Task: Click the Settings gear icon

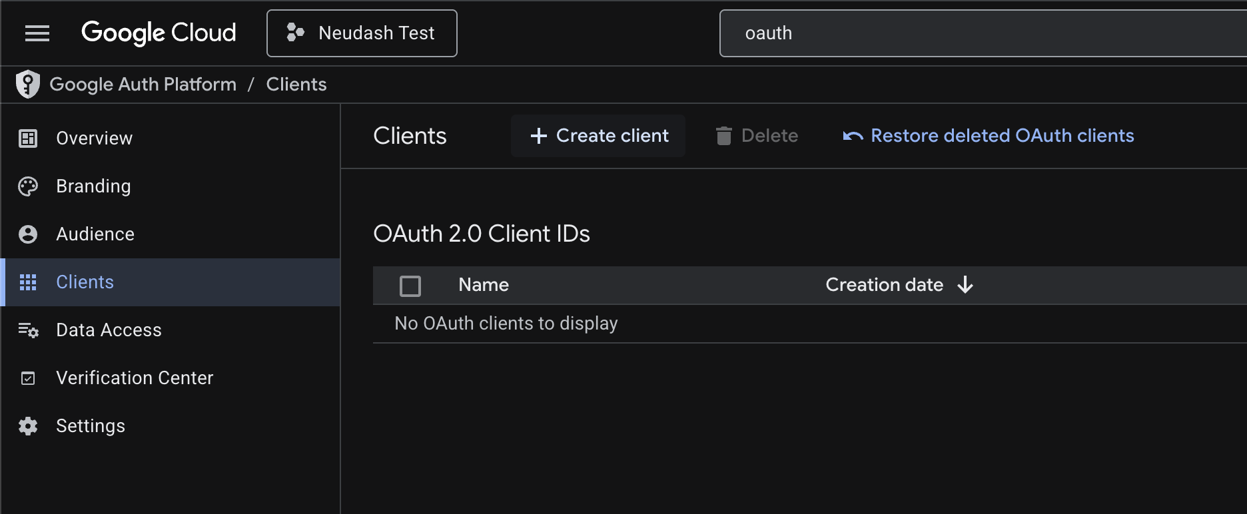Action: (x=28, y=426)
